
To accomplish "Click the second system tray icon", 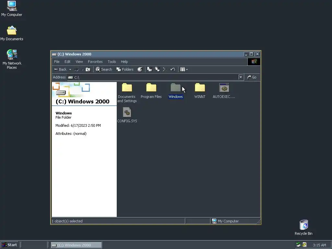I will pyautogui.click(x=304, y=244).
